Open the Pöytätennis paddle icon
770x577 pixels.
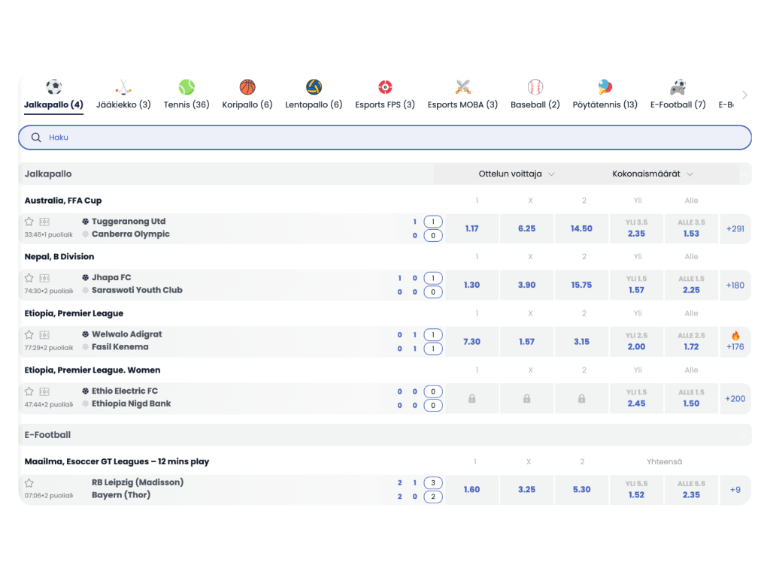[x=605, y=87]
